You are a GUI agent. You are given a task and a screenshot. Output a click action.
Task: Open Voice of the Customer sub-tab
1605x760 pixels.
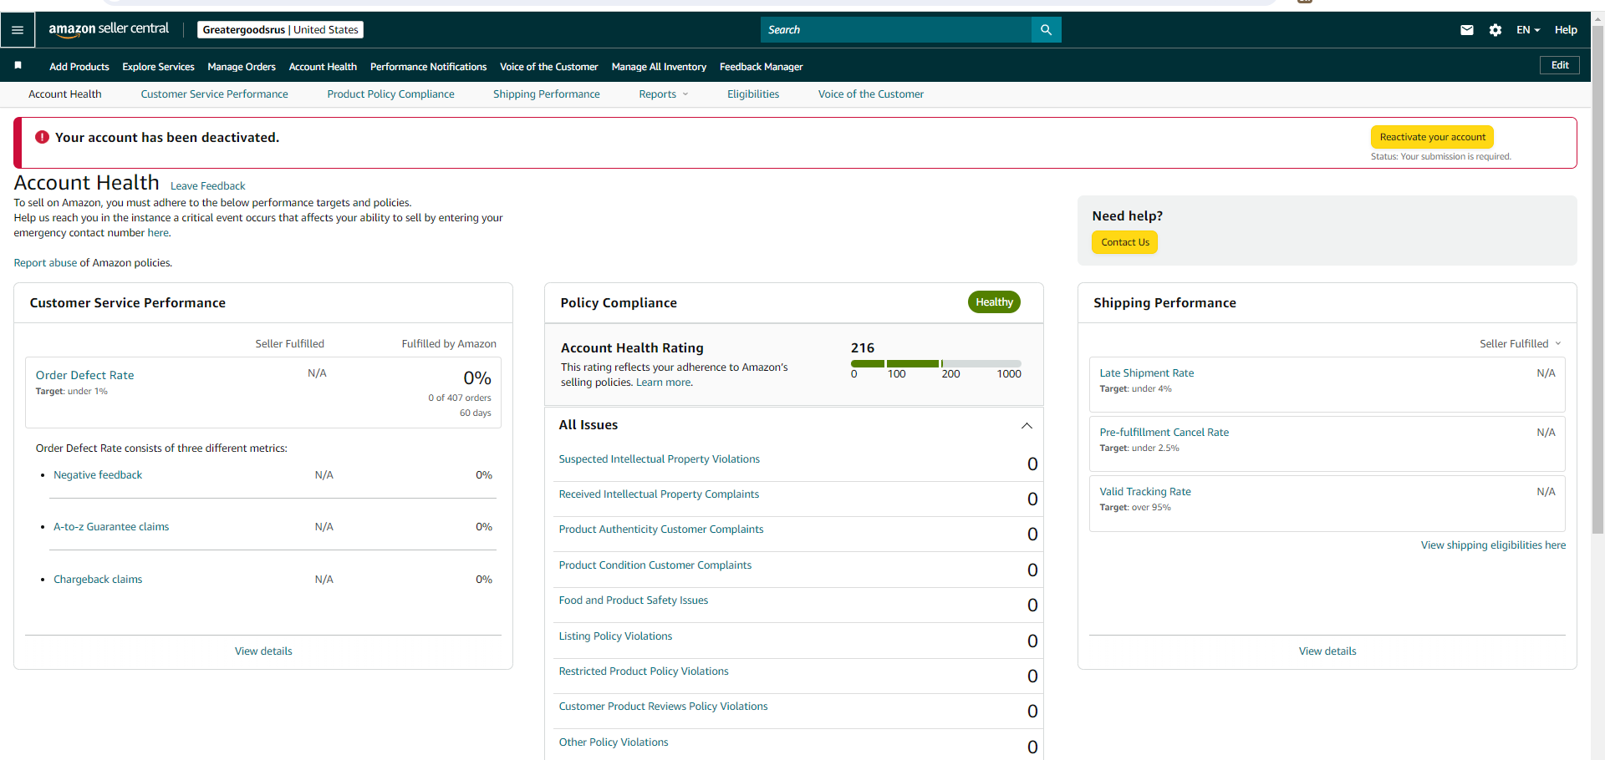pyautogui.click(x=871, y=94)
